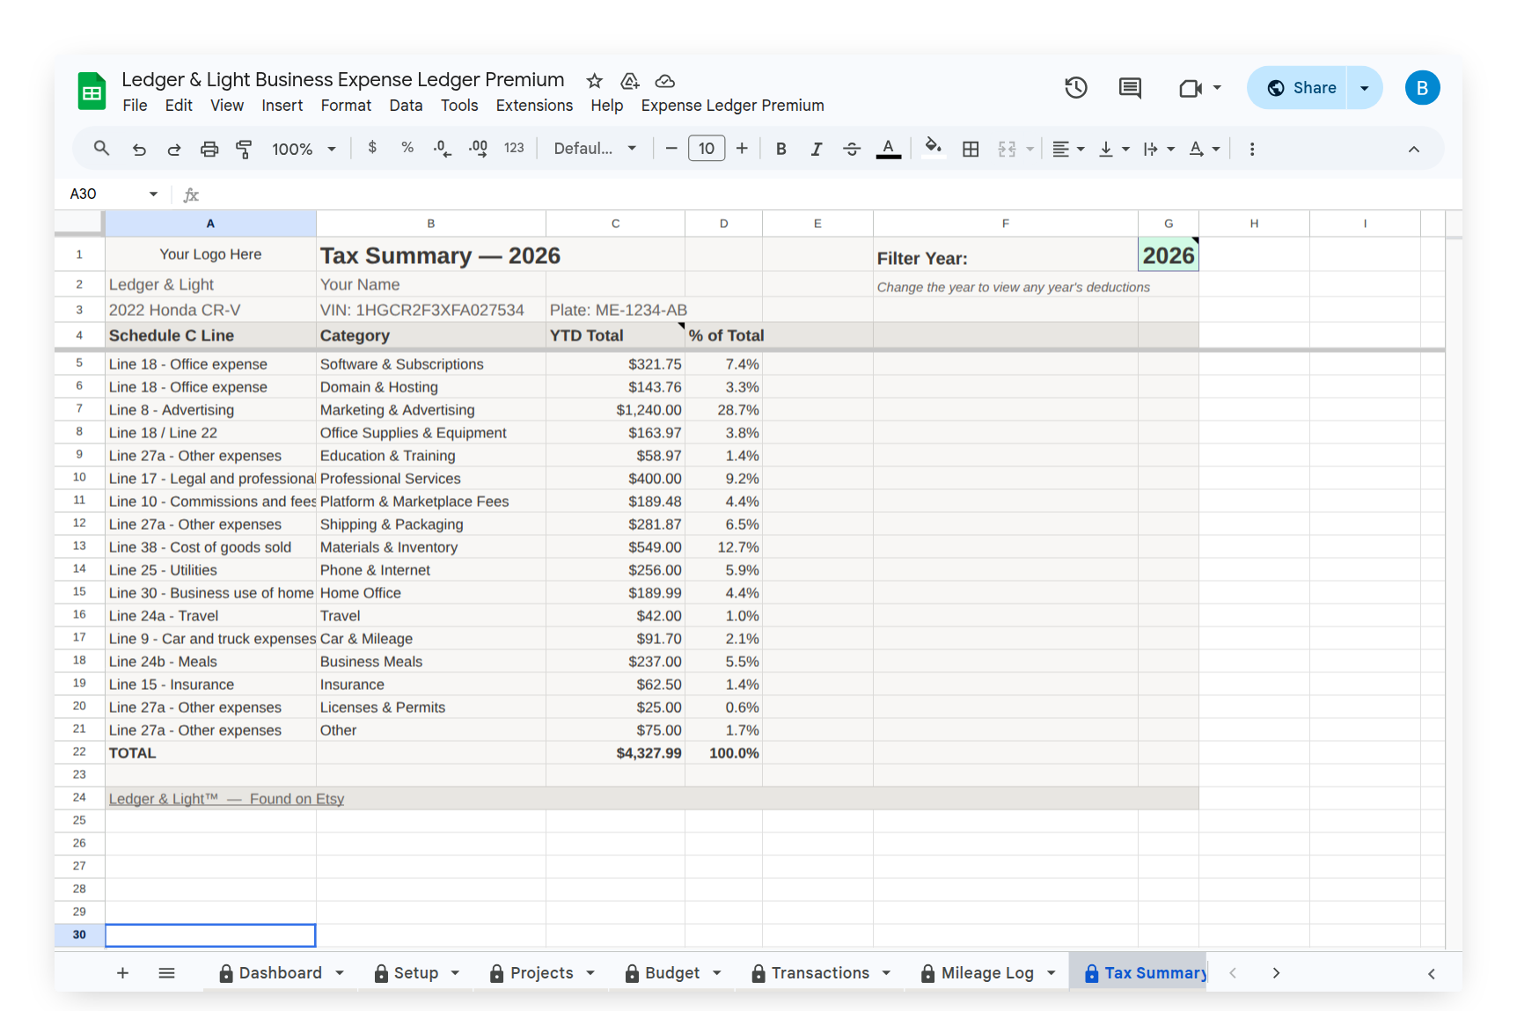Screen dimensions: 1517x1011
Task: Format as percent
Action: [x=407, y=148]
